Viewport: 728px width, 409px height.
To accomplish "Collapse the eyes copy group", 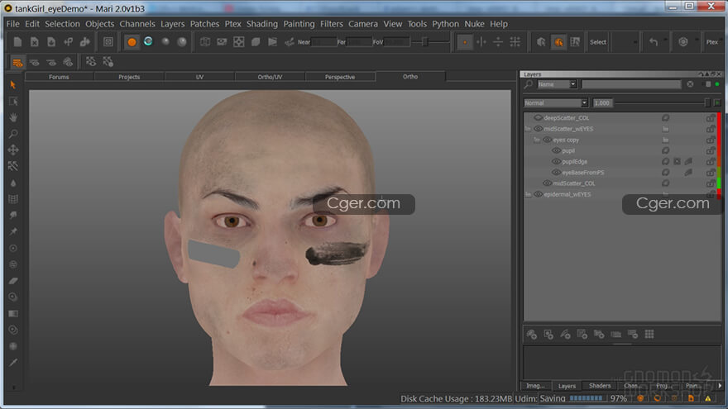I will coord(537,140).
